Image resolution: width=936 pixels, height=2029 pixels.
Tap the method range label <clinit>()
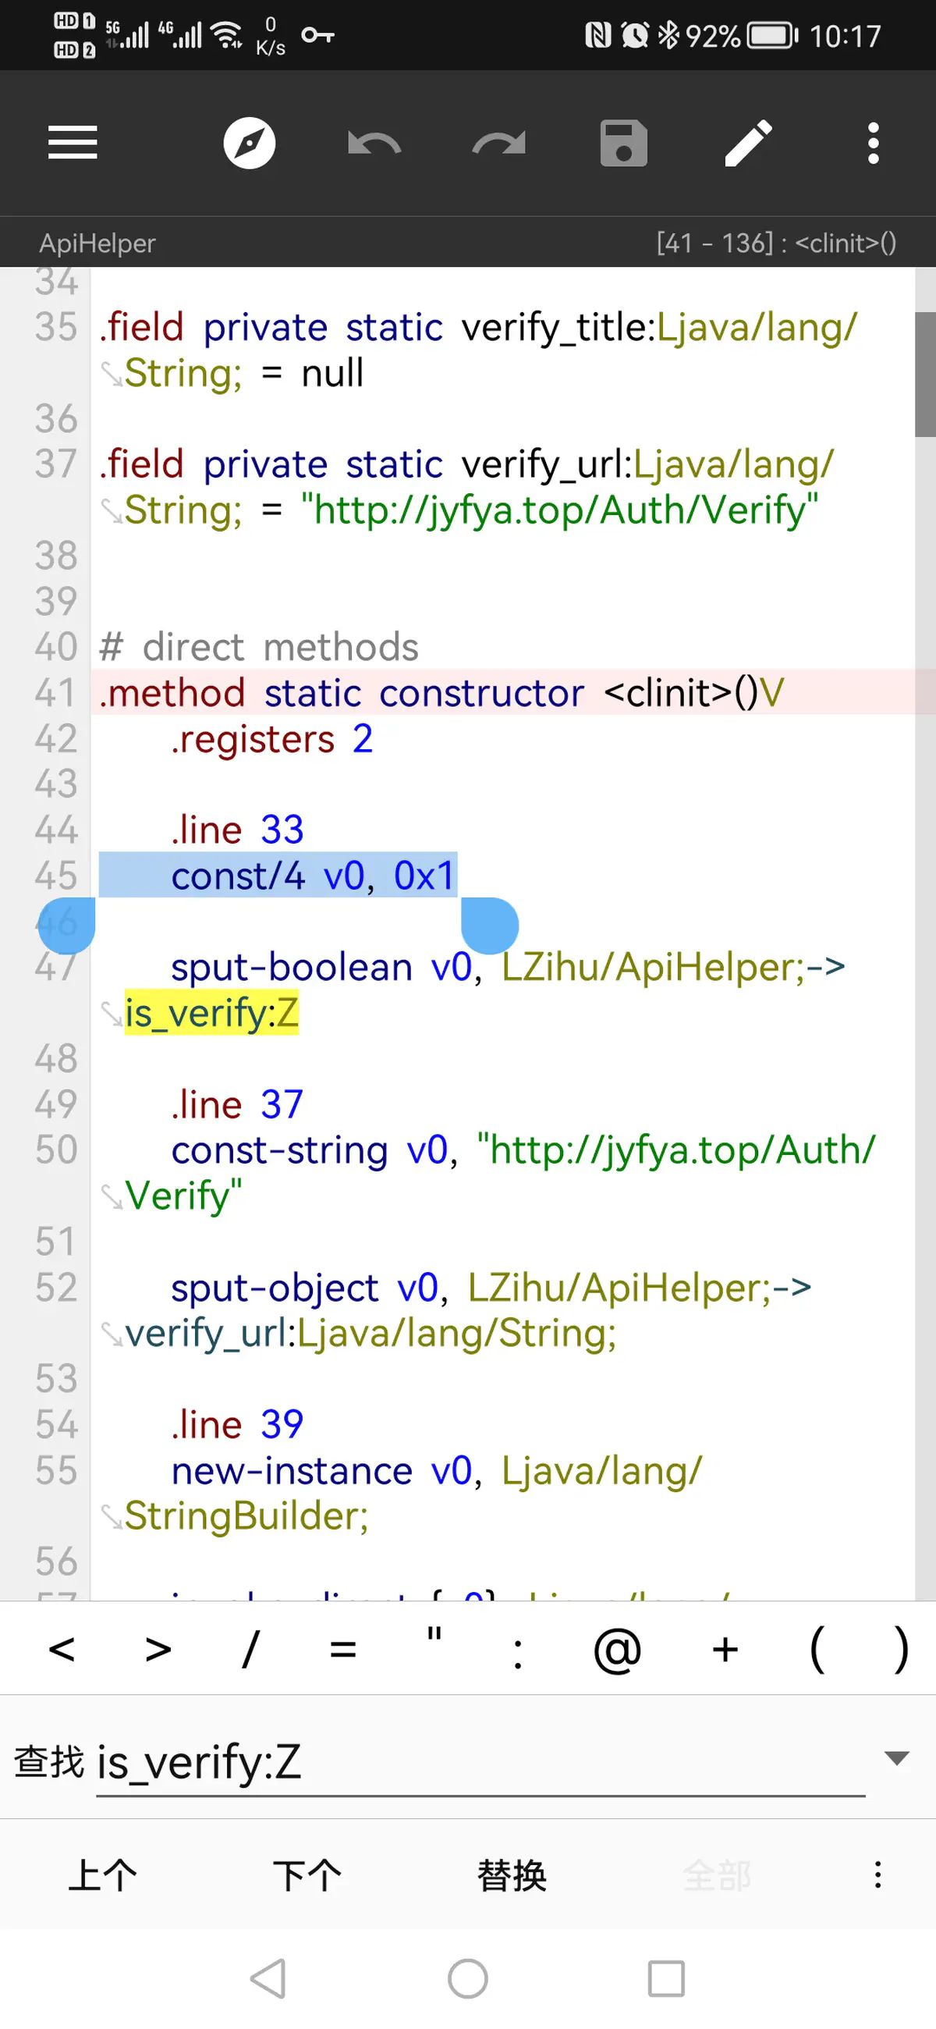point(776,243)
